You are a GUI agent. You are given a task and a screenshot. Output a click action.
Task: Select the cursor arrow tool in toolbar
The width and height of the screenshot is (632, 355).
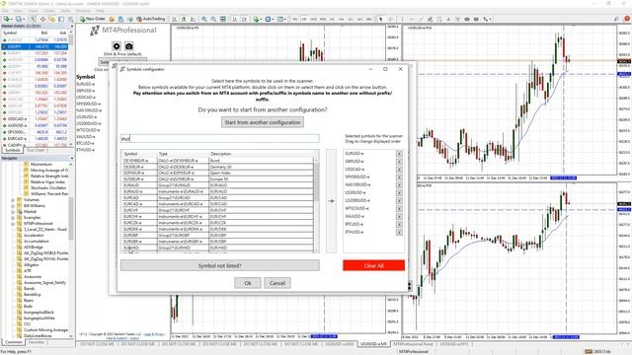tap(381, 19)
